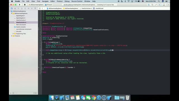Screen dimensions: 179x101
Task: Toggle the Navigator panel visibility
Action: [160, 5]
